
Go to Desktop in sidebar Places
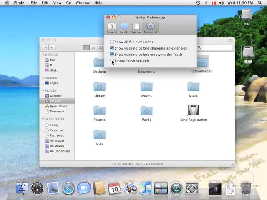click(x=57, y=96)
